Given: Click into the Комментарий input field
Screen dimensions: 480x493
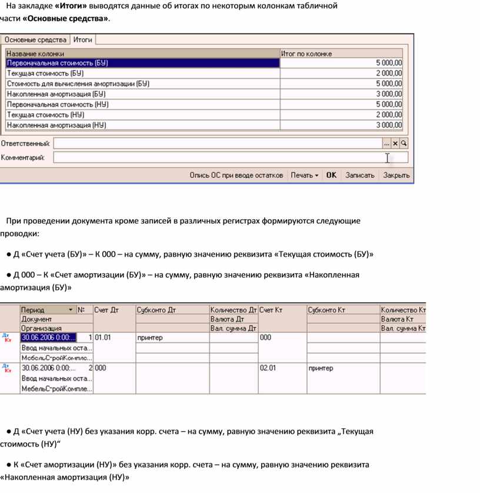Looking at the screenshot, I should pos(231,157).
